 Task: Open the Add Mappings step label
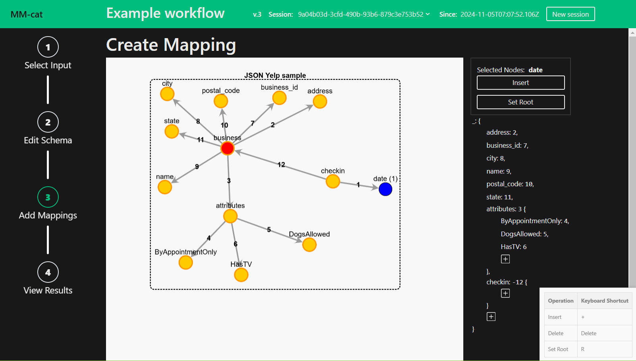(x=48, y=215)
